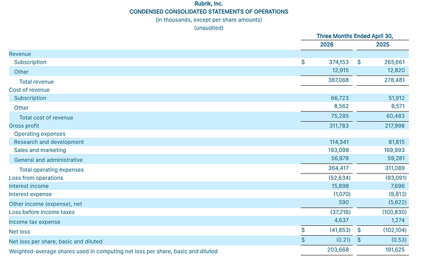Click G&A value 56,978
Image resolution: width=436 pixels, height=258 pixels.
click(x=340, y=158)
